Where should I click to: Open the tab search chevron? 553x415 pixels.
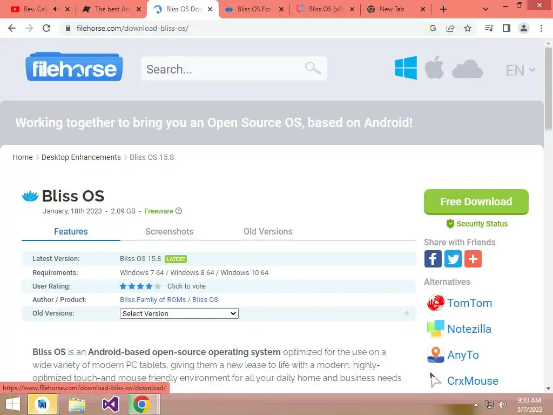click(x=485, y=9)
